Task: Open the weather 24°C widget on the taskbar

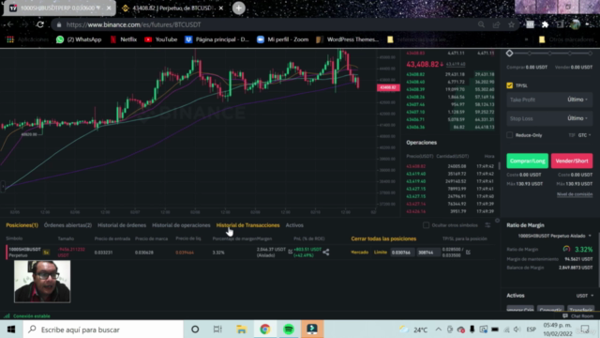Action: (413, 330)
